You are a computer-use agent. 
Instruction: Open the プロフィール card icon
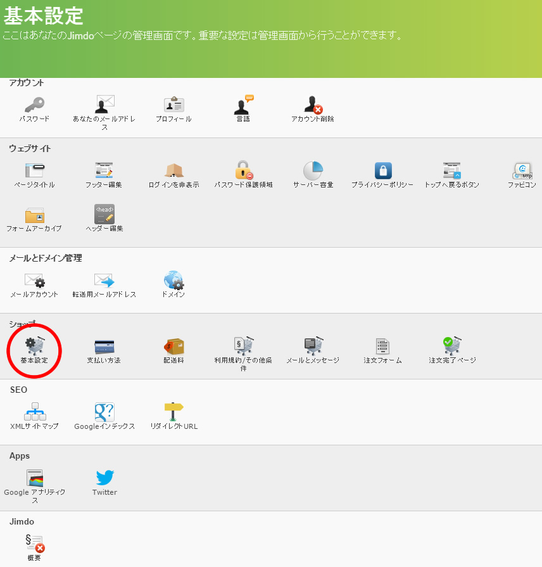click(x=173, y=105)
